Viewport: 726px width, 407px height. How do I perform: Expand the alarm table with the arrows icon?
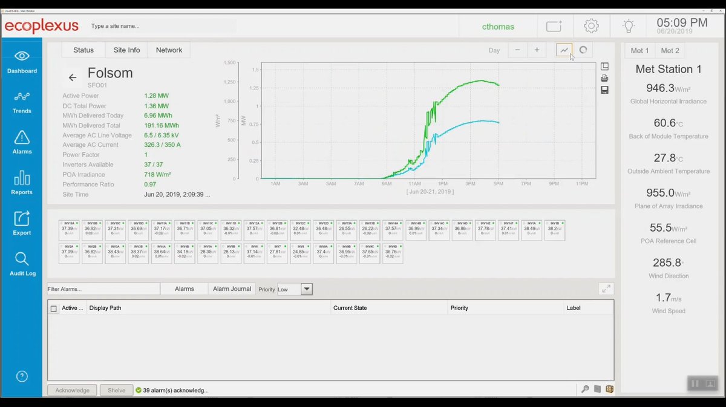[606, 289]
